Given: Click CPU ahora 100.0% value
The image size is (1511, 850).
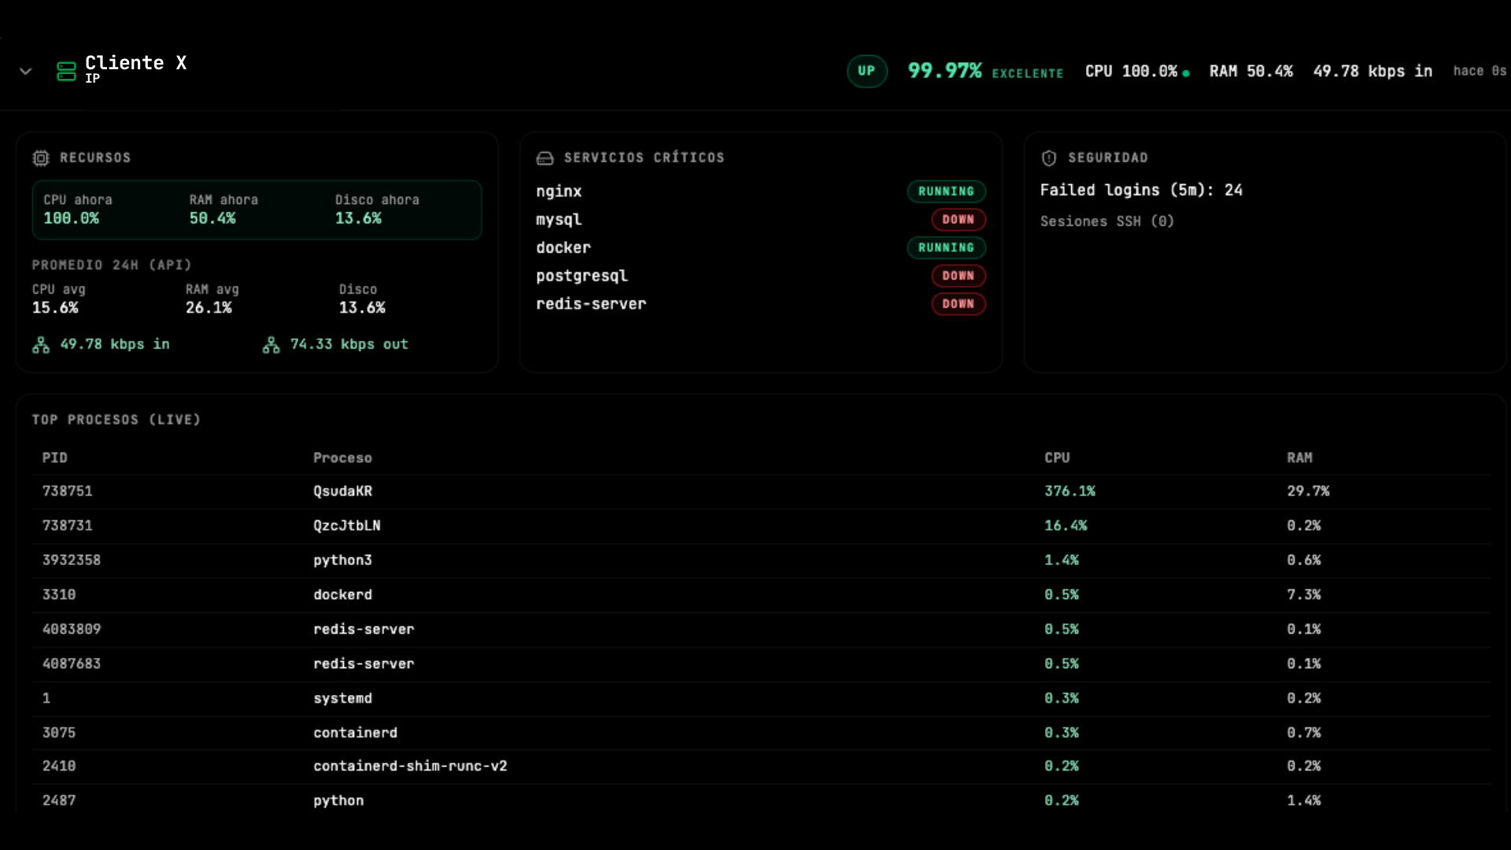Looking at the screenshot, I should 72,218.
